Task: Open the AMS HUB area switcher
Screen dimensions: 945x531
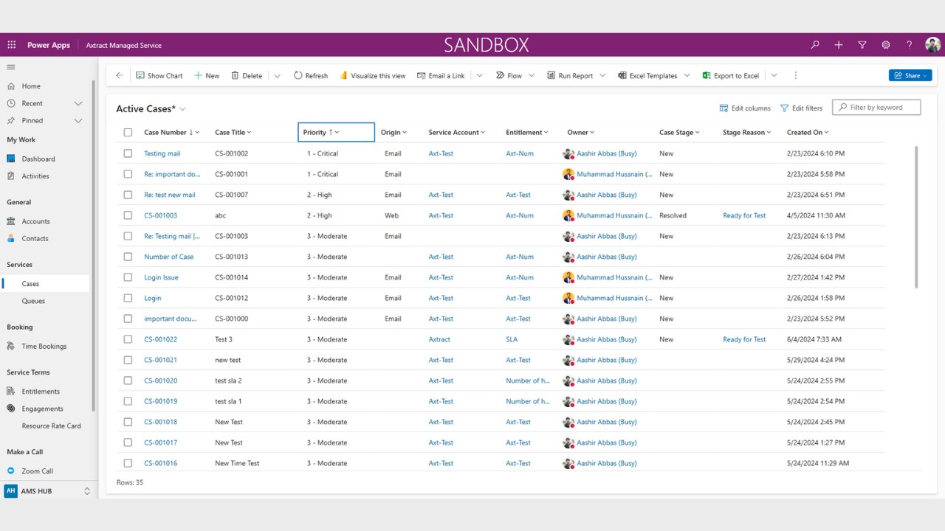Action: tap(49, 491)
